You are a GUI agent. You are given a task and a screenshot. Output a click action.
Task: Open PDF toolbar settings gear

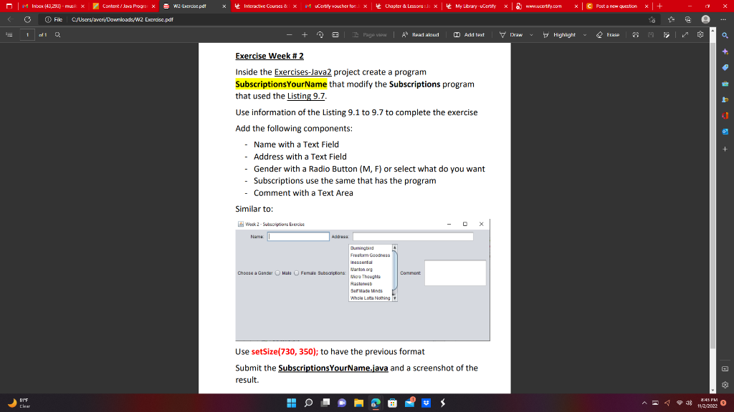coord(700,34)
